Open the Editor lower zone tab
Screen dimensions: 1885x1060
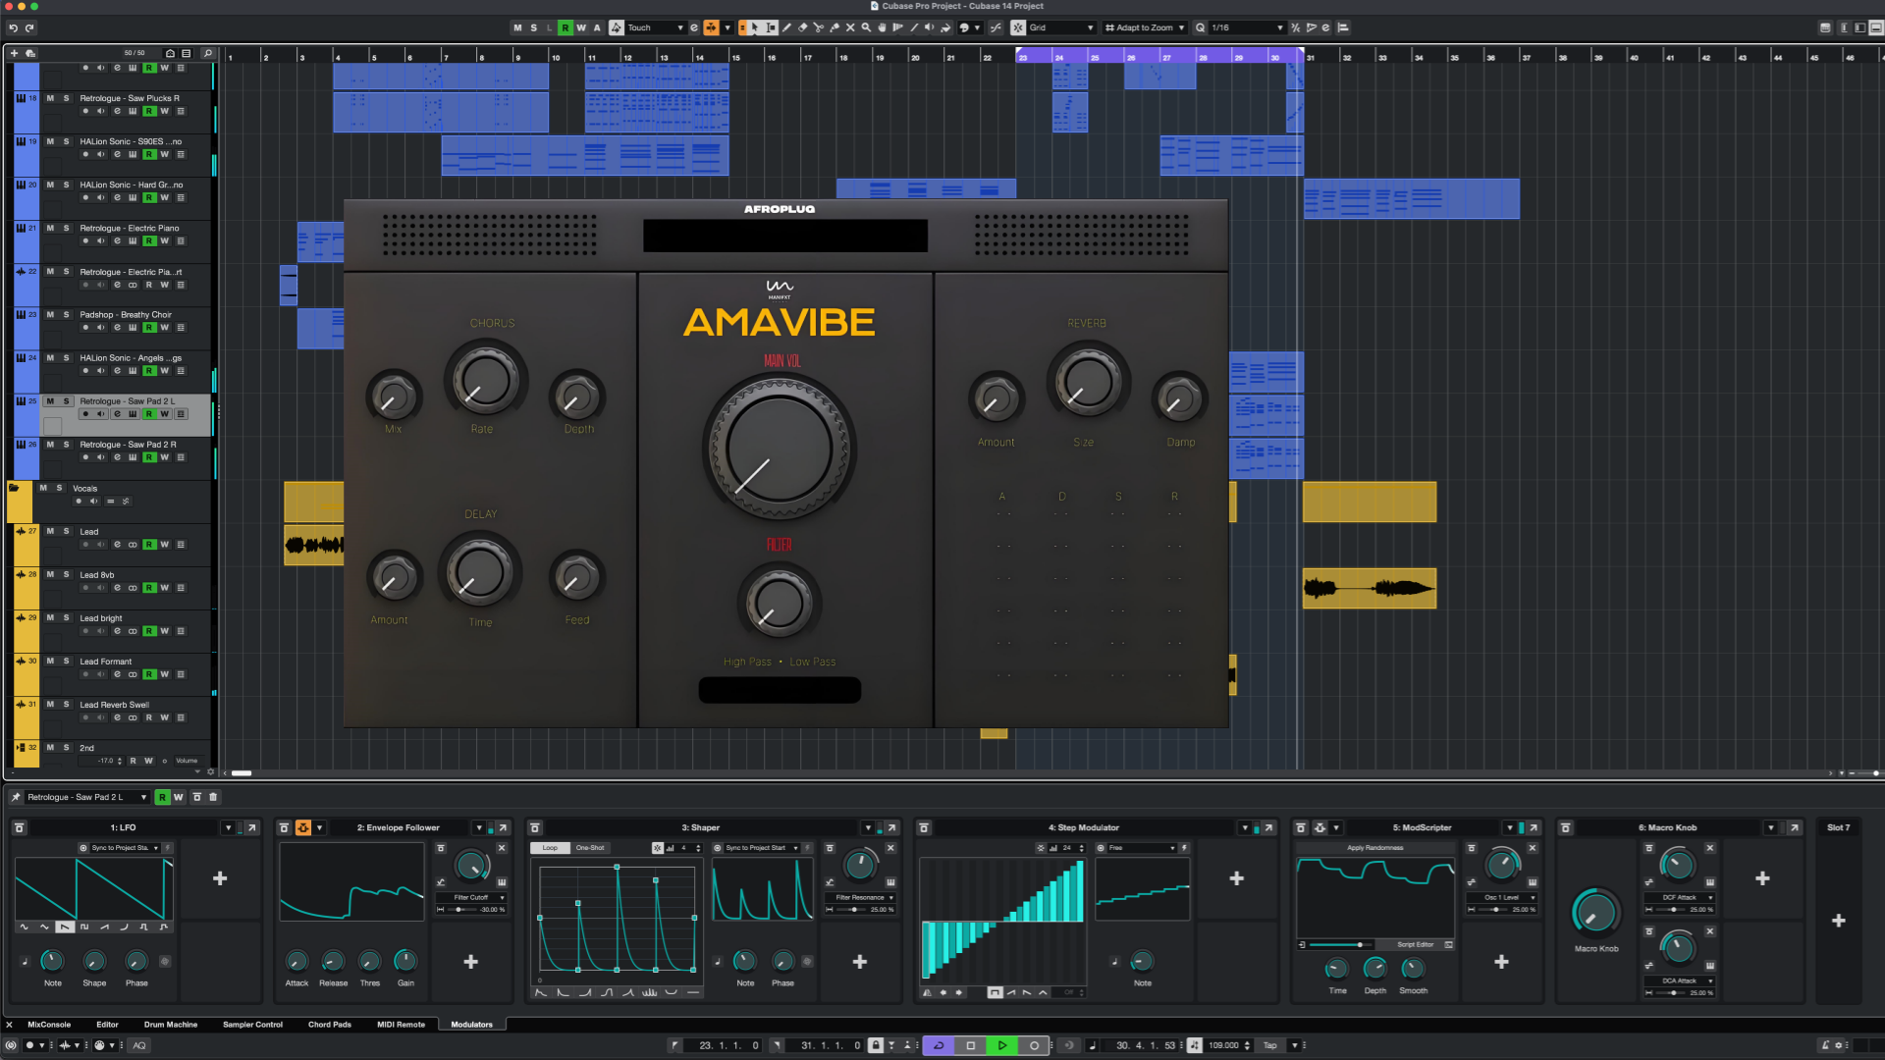tap(107, 1025)
